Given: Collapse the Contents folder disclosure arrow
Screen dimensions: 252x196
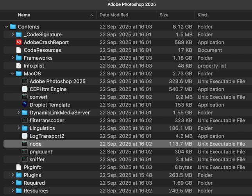Looking at the screenshot, I should tap(7, 27).
